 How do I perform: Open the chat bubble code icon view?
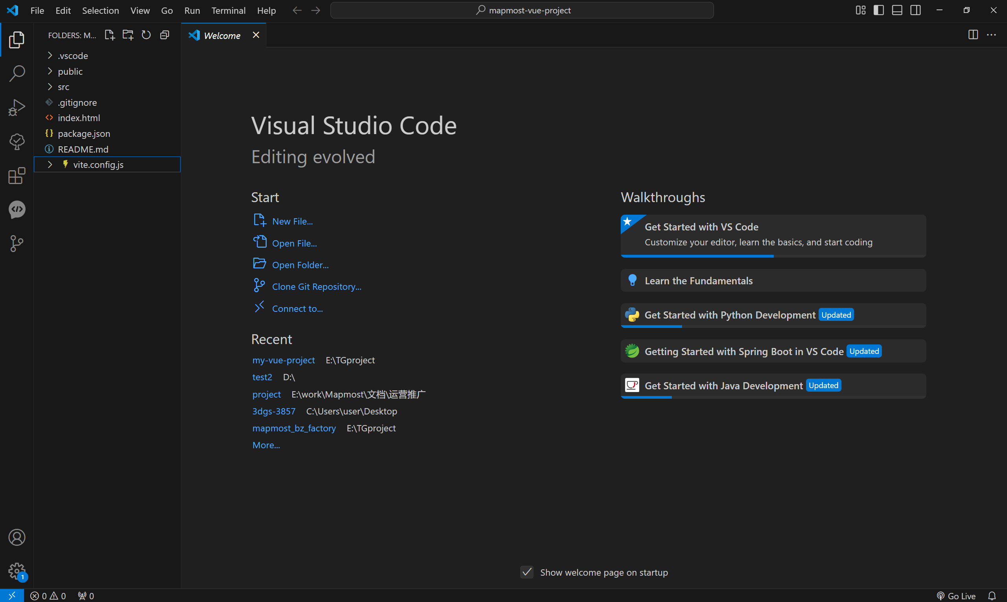[17, 210]
